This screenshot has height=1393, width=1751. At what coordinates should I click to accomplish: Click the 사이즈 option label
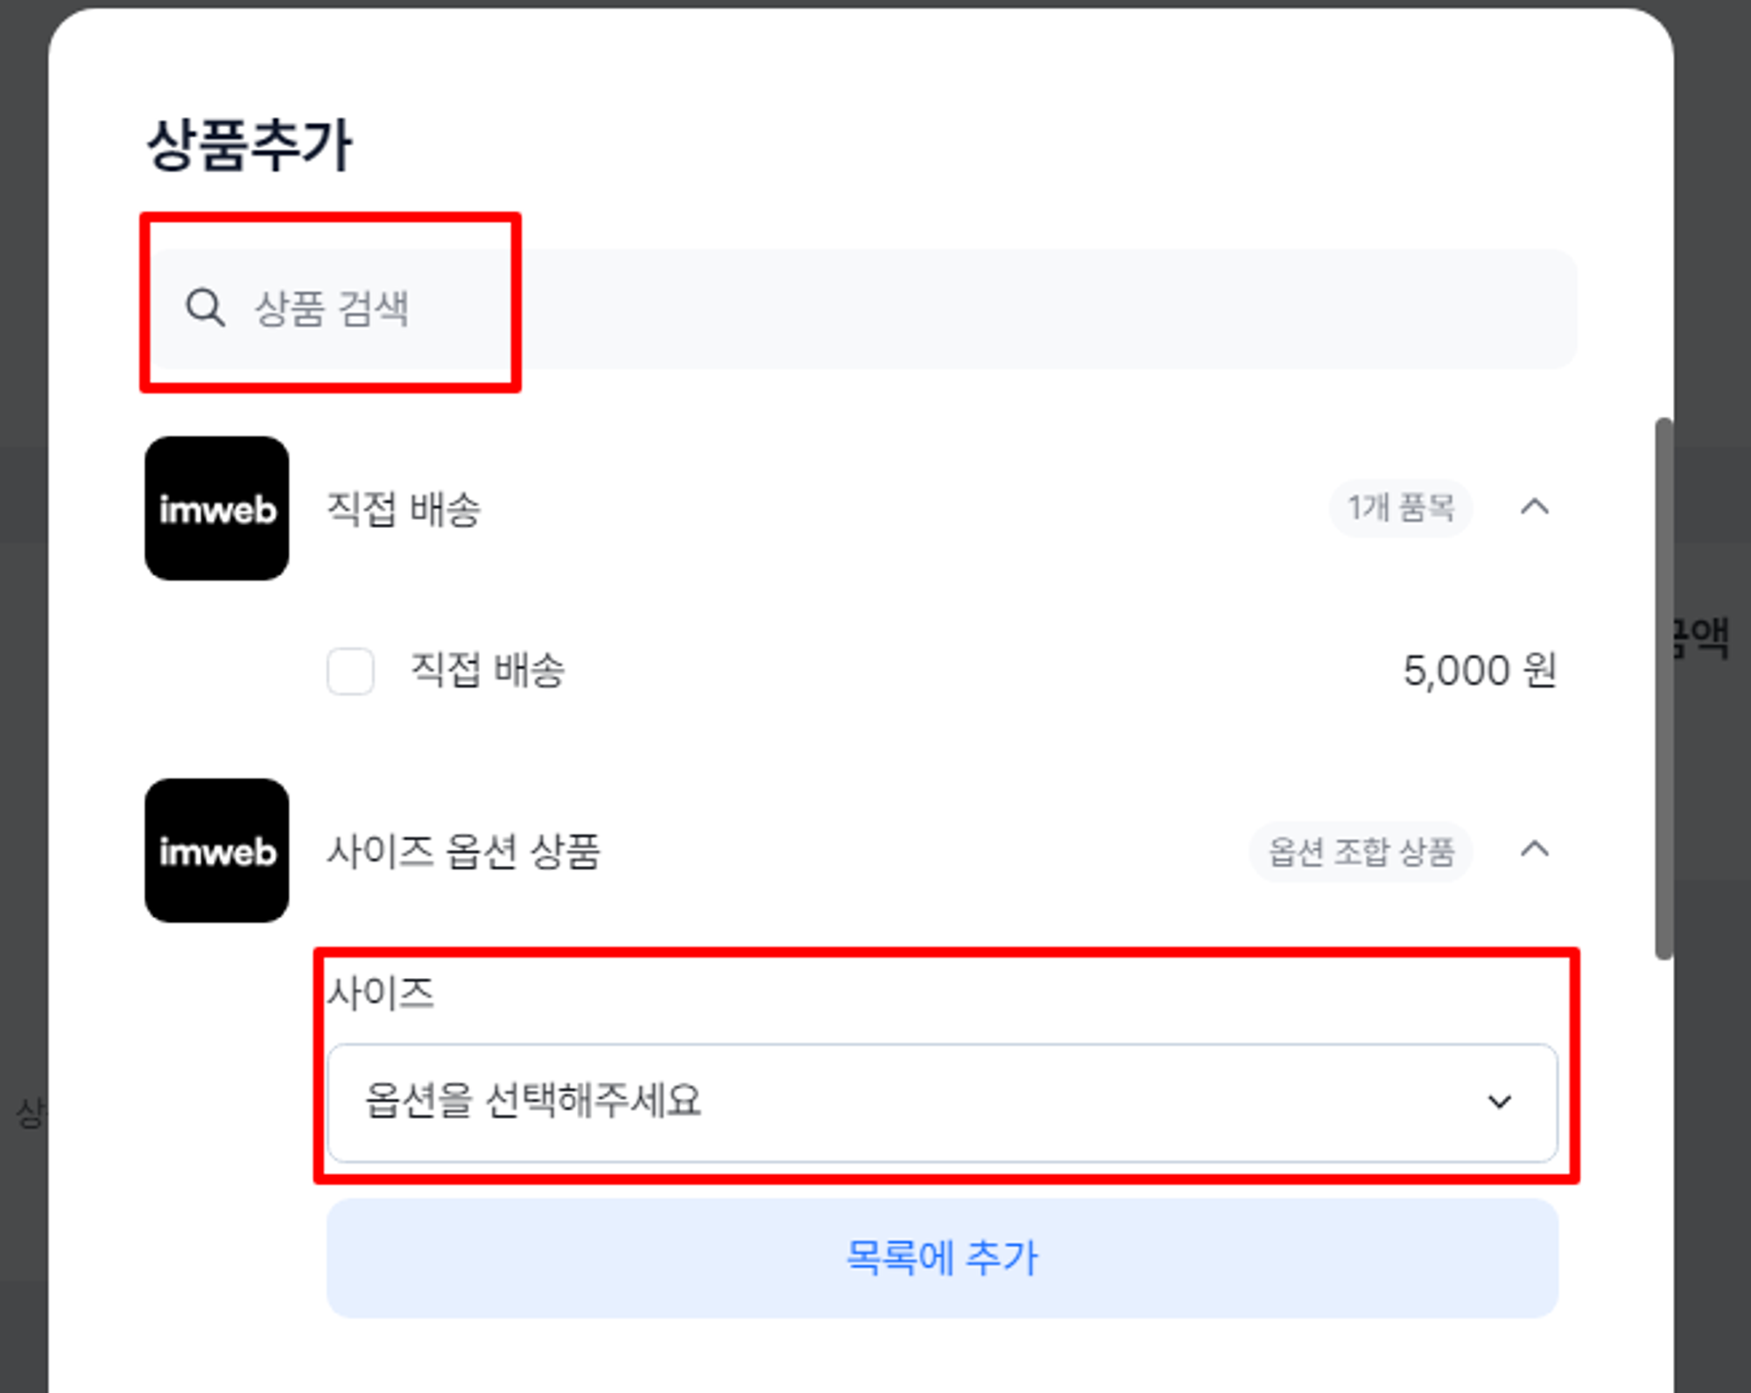click(x=381, y=994)
